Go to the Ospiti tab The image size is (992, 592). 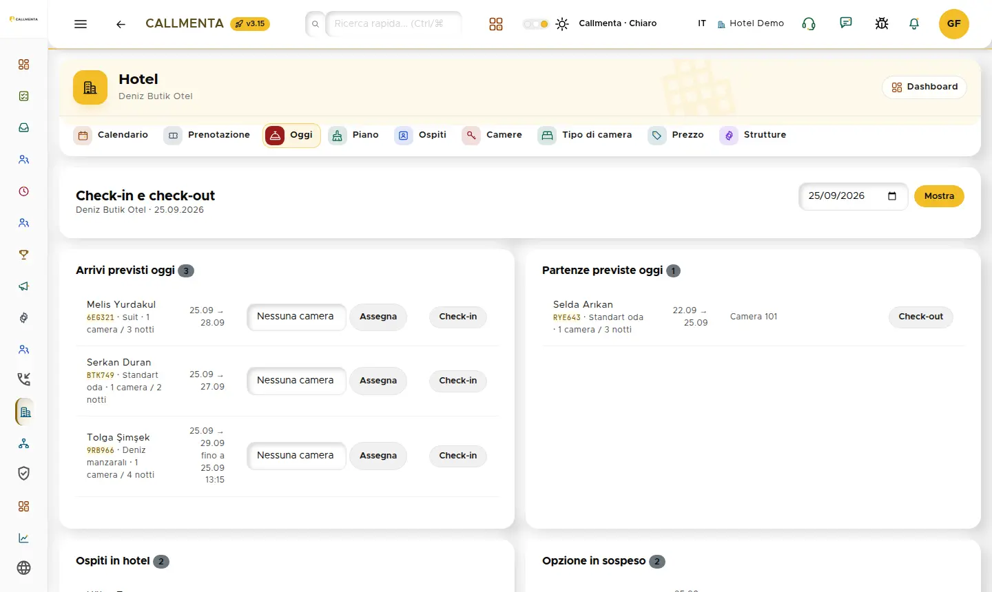[x=421, y=135]
